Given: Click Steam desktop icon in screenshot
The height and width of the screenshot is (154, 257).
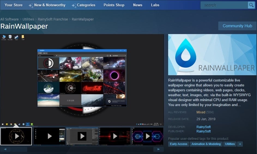Looking at the screenshot, I should coord(17,38).
